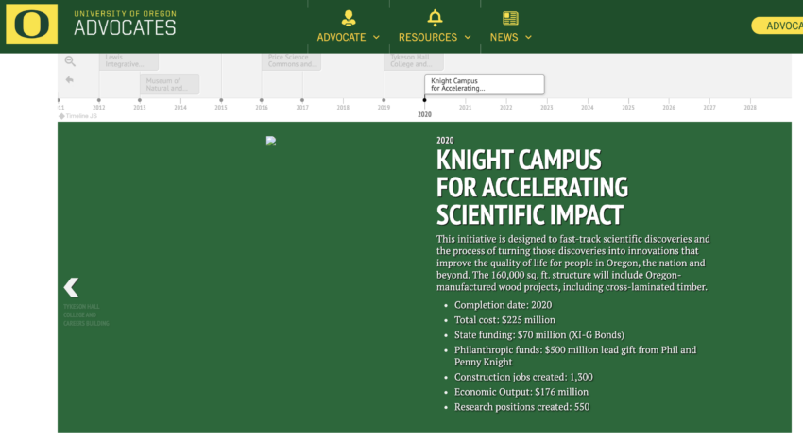Expand the Resources dropdown chevron
The image size is (803, 442).
click(468, 37)
